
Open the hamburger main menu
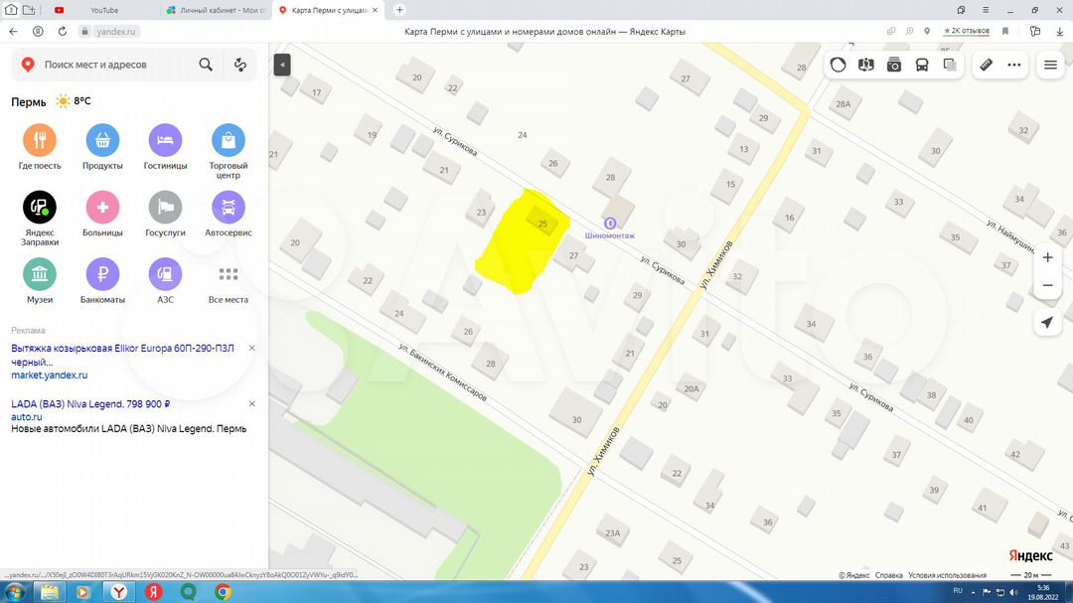tap(1049, 65)
